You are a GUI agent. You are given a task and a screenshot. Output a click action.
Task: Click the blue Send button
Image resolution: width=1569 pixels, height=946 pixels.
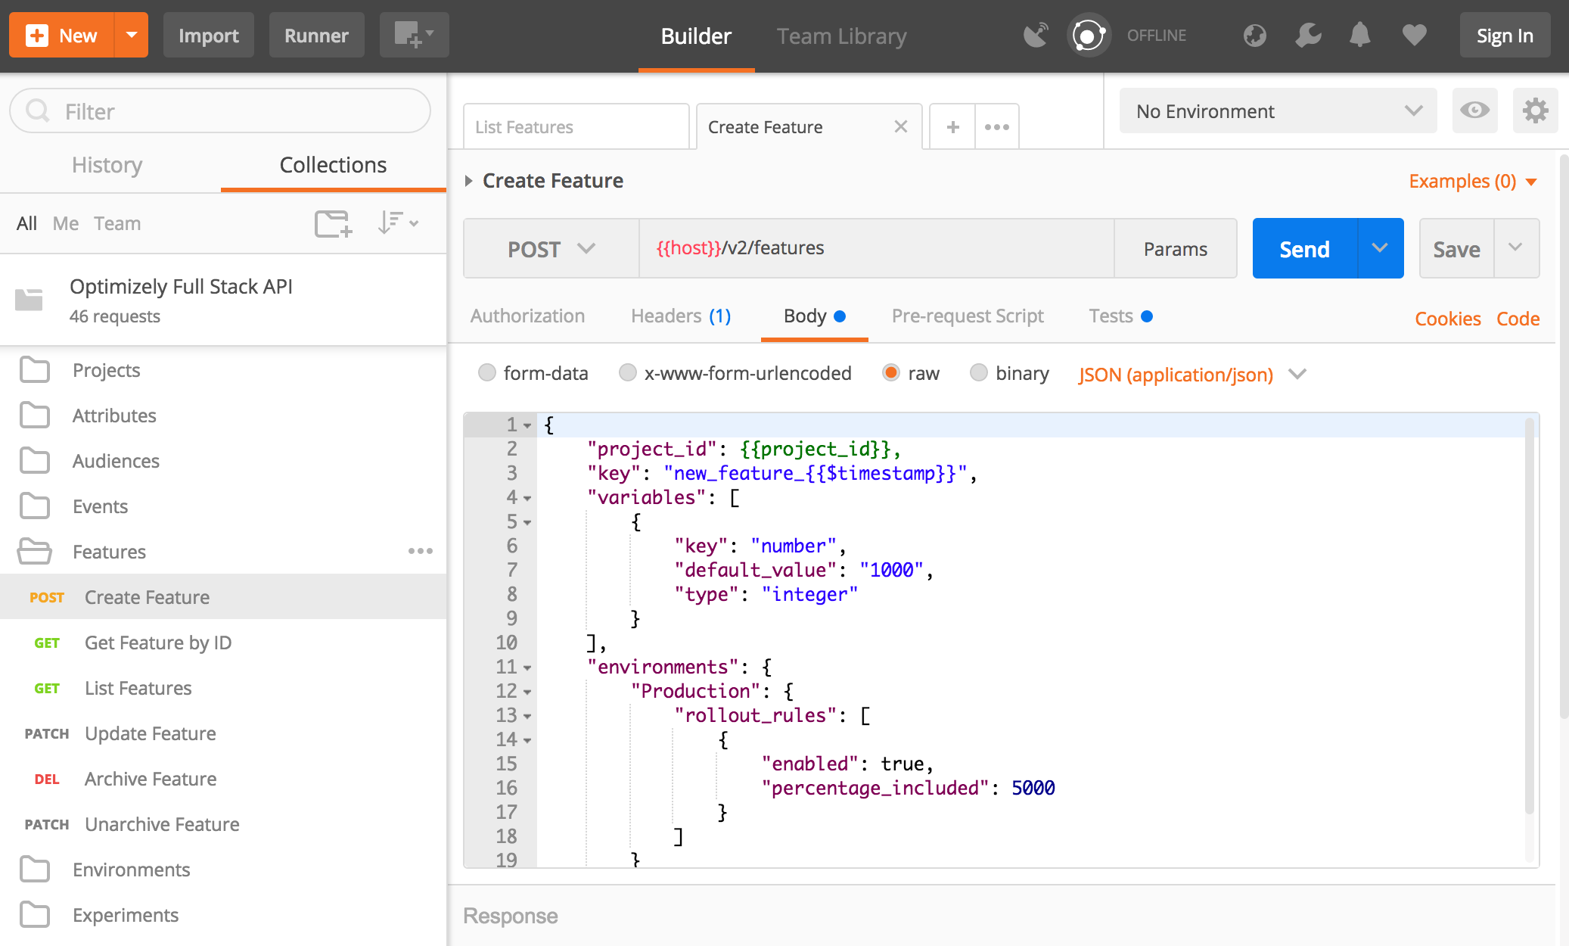tap(1304, 249)
